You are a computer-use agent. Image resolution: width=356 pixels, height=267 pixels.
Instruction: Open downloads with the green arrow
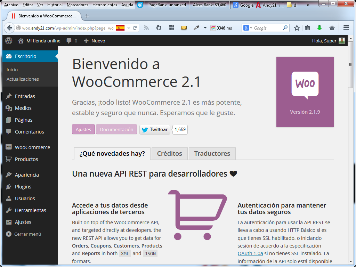click(x=319, y=28)
